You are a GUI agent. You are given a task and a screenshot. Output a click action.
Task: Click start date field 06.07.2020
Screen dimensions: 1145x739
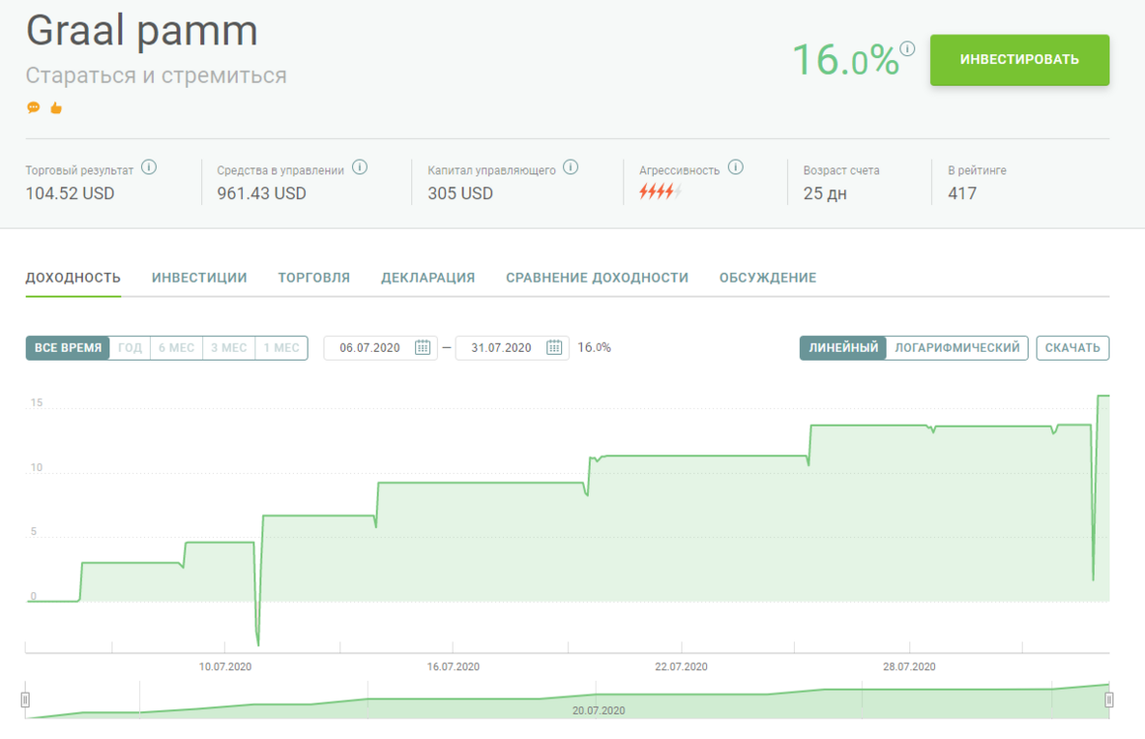tap(381, 348)
